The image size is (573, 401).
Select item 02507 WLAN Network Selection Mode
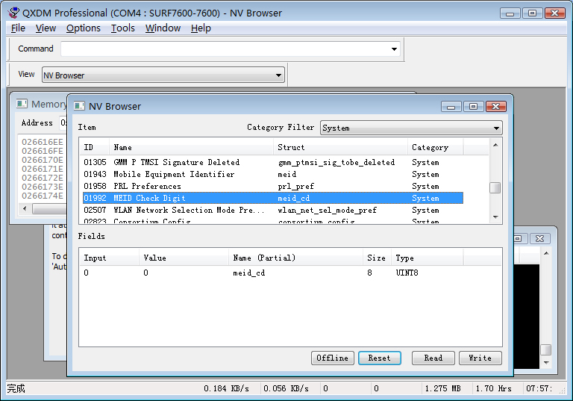tap(273, 210)
